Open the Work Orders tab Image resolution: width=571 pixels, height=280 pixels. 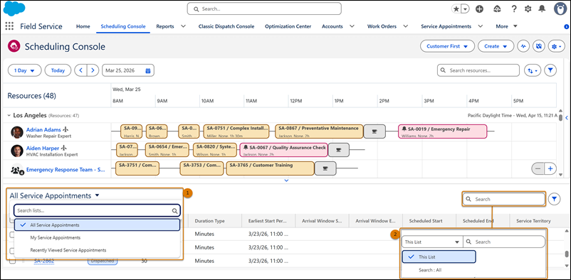(x=382, y=26)
